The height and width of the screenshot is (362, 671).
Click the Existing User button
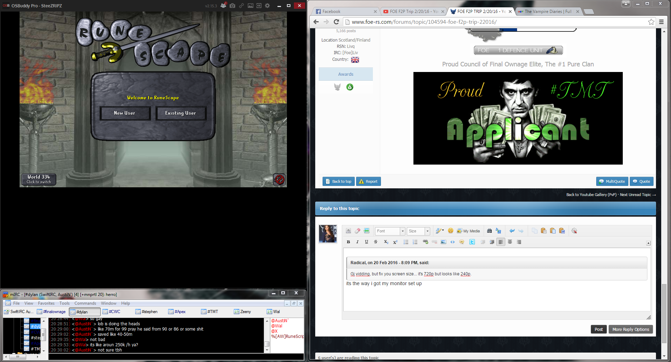[x=181, y=113]
